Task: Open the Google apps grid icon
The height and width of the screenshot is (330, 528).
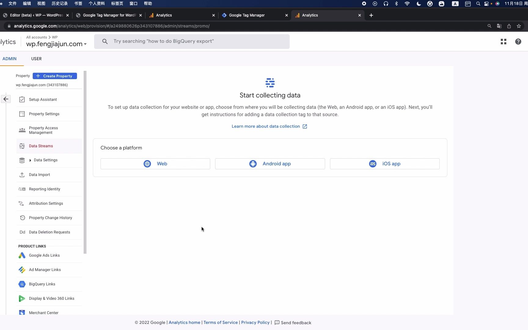Action: tap(504, 42)
